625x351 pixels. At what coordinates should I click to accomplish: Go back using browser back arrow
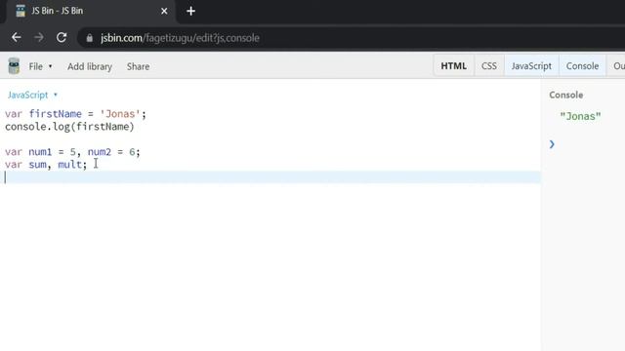coord(17,37)
